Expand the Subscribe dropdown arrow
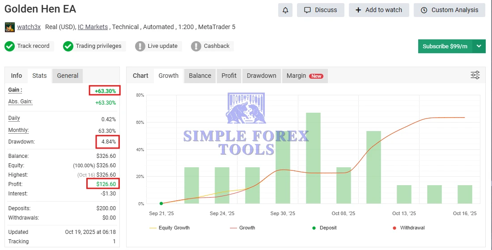Screen dimensions: 492x250 point(479,46)
